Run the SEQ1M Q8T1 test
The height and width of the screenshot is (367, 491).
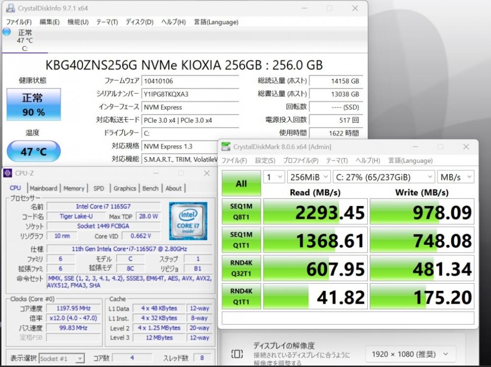click(241, 211)
